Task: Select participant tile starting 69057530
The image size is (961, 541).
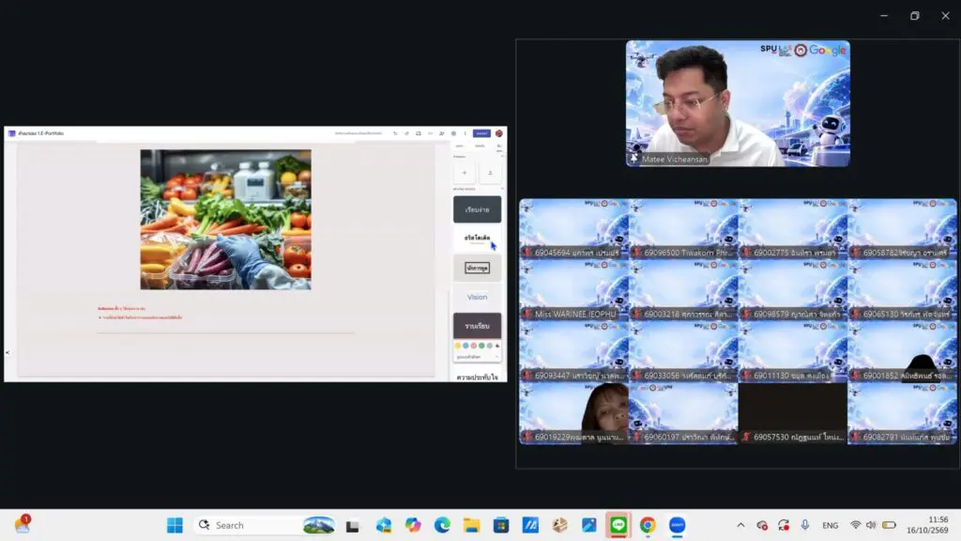Action: point(793,413)
